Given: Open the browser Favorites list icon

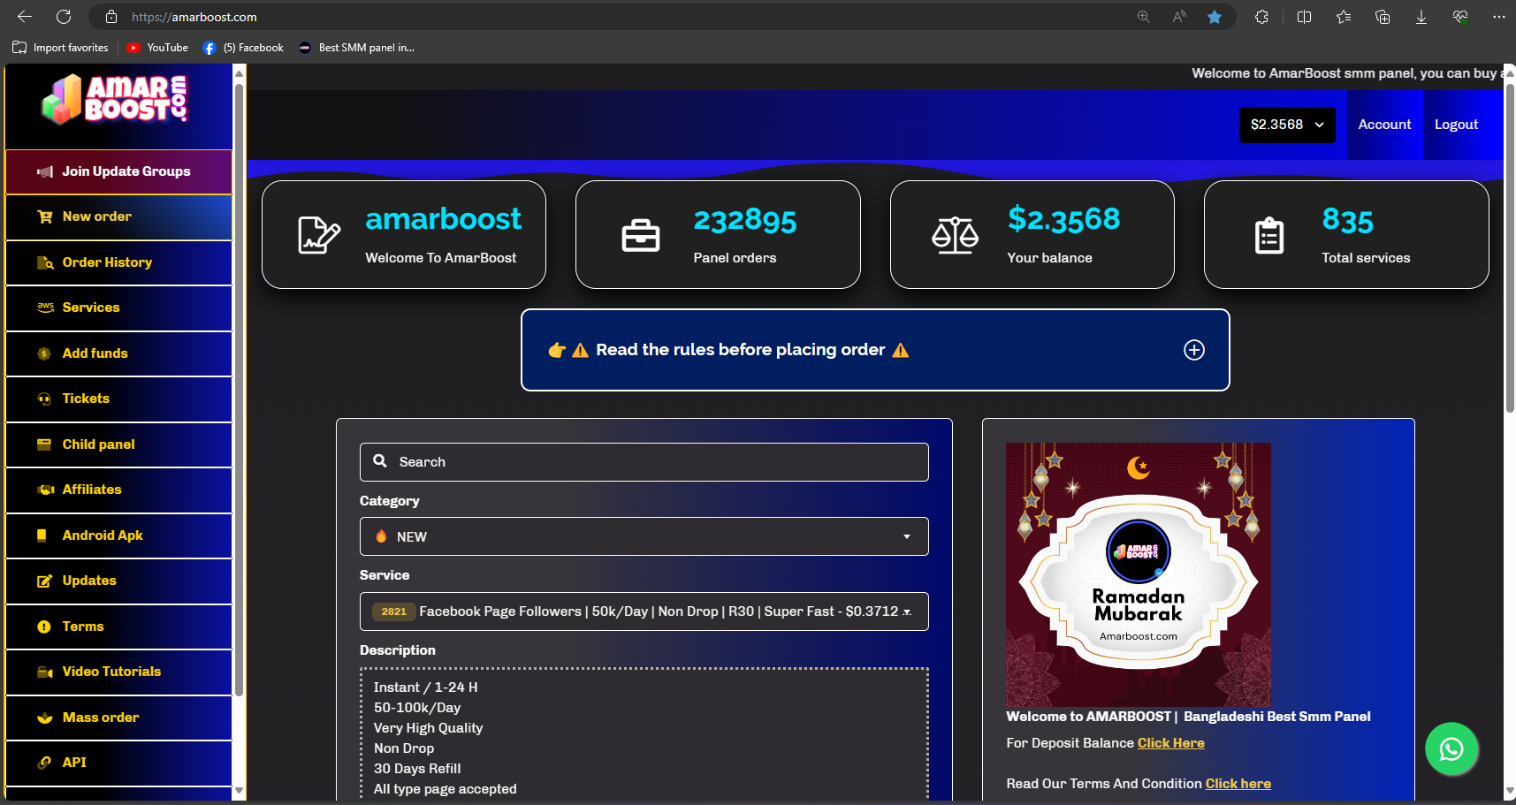Looking at the screenshot, I should coord(1344,17).
